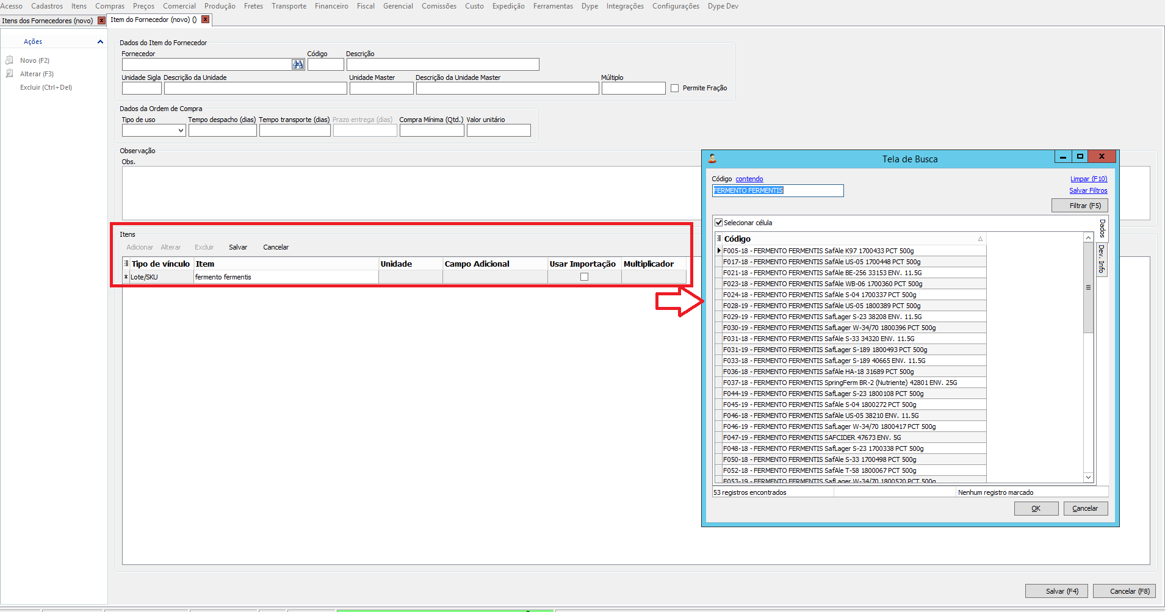Click the scroll-up arrow in search results
The height and width of the screenshot is (612, 1165).
(x=1088, y=237)
